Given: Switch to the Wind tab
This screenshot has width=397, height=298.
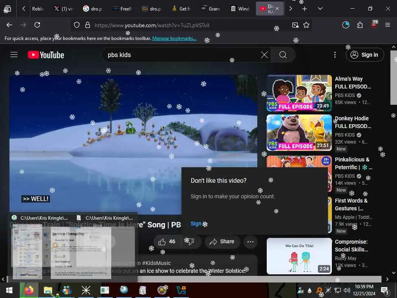Looking at the screenshot, I should (240, 9).
